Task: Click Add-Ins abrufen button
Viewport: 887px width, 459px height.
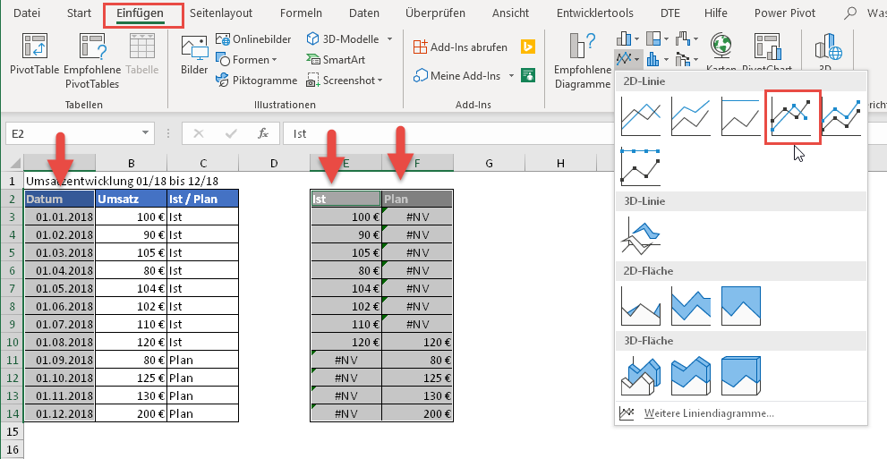Action: click(x=460, y=47)
